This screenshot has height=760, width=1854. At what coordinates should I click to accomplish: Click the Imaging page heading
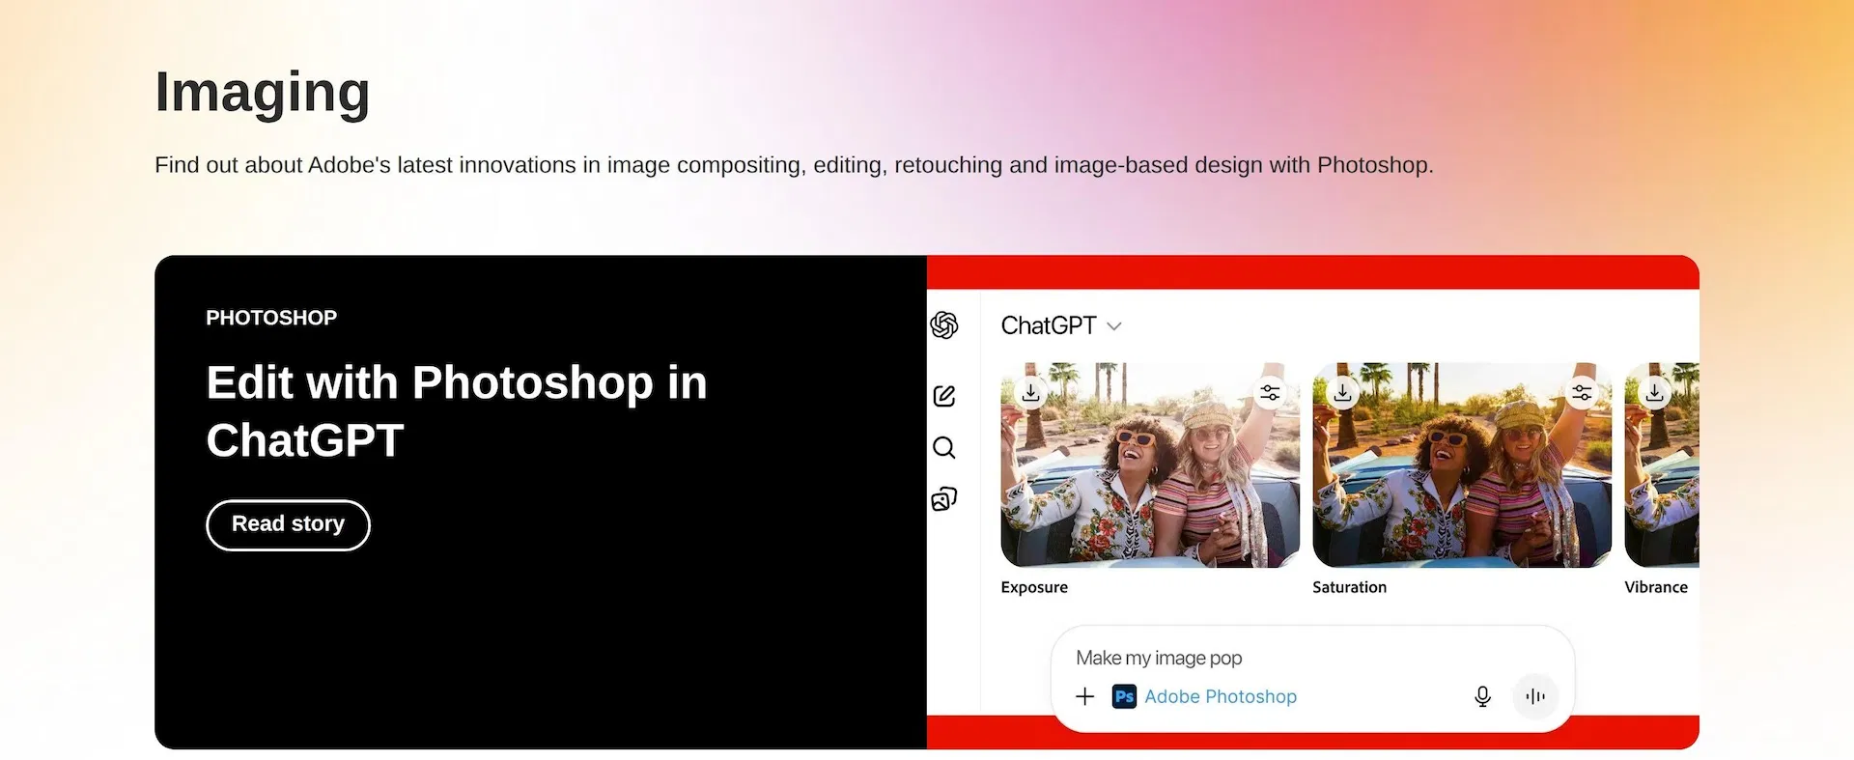point(263,93)
